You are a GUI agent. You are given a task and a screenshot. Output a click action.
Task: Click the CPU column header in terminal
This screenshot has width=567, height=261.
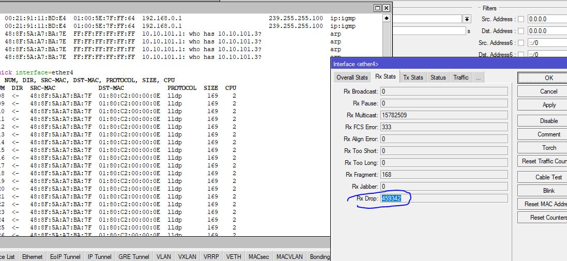click(x=231, y=88)
